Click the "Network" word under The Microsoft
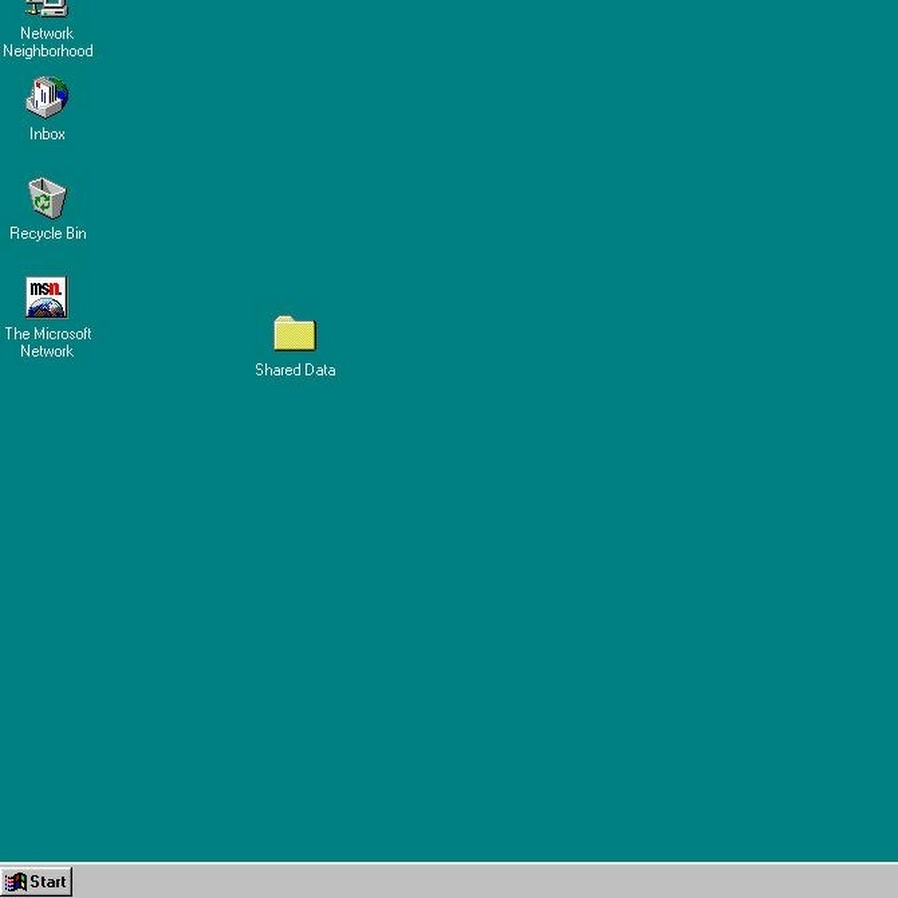Image resolution: width=898 pixels, height=898 pixels. [47, 351]
